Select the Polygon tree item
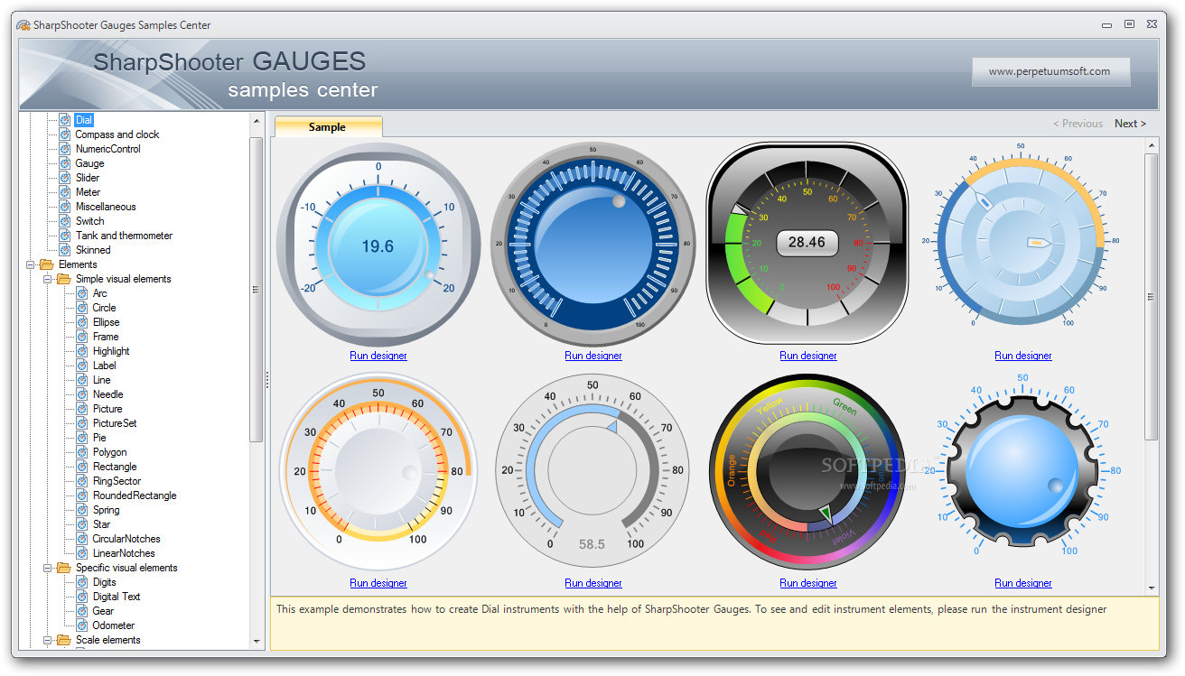Screen dimensions: 1185x676 [109, 452]
